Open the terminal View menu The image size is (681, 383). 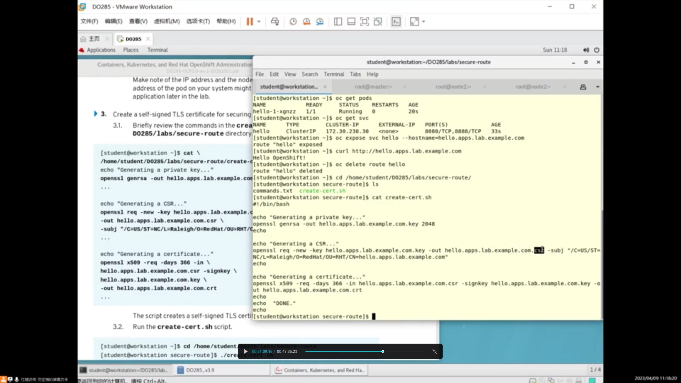tap(290, 74)
